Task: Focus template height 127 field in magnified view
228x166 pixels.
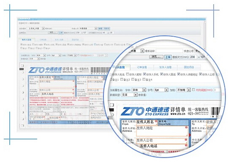Action: pyautogui.click(x=203, y=57)
